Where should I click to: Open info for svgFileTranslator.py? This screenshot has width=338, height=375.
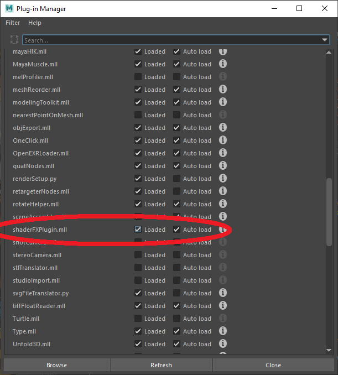(x=223, y=293)
